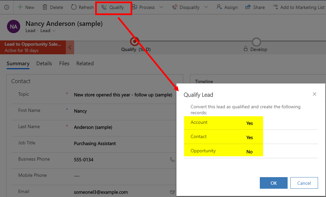Open the Disqualify dropdown menu

click(206, 7)
